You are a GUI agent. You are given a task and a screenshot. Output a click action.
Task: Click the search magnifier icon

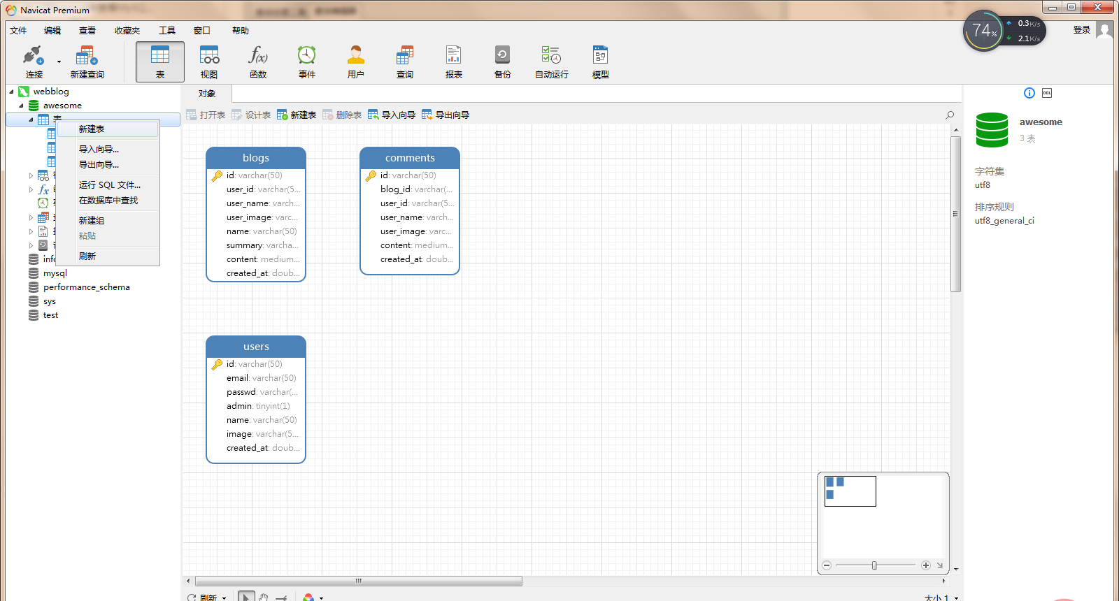tap(950, 115)
